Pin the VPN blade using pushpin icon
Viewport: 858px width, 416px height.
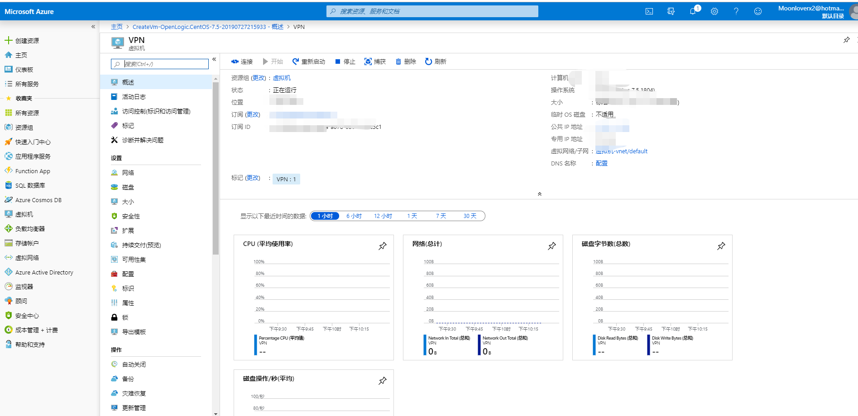point(846,40)
